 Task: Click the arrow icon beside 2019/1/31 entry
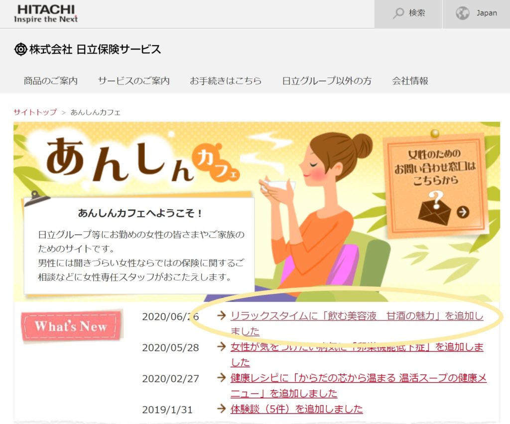point(222,409)
